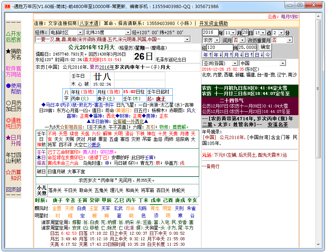Select the 辛丑 hour in 时辰 row
The image size is (326, 252).
[70, 200]
